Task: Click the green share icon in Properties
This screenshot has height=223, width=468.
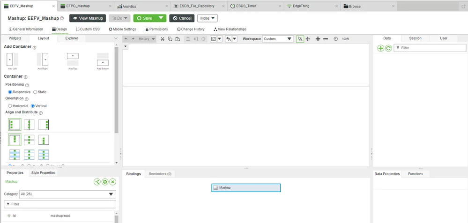Action: pos(97,182)
